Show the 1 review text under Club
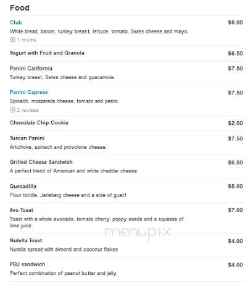The height and width of the screenshot is (283, 248). [x=27, y=40]
